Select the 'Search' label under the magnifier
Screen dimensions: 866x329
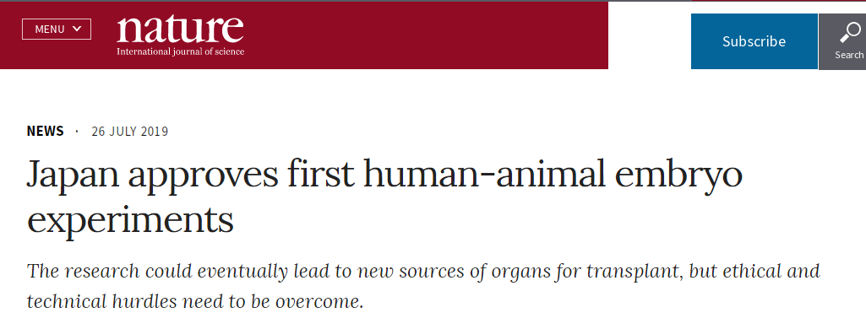(849, 55)
